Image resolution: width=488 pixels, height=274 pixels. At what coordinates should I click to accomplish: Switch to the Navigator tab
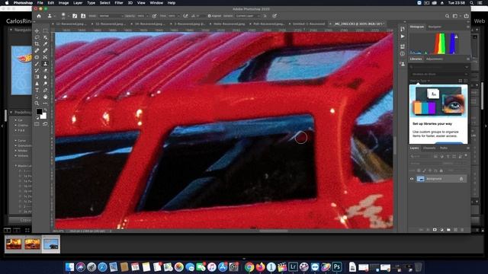(435, 27)
